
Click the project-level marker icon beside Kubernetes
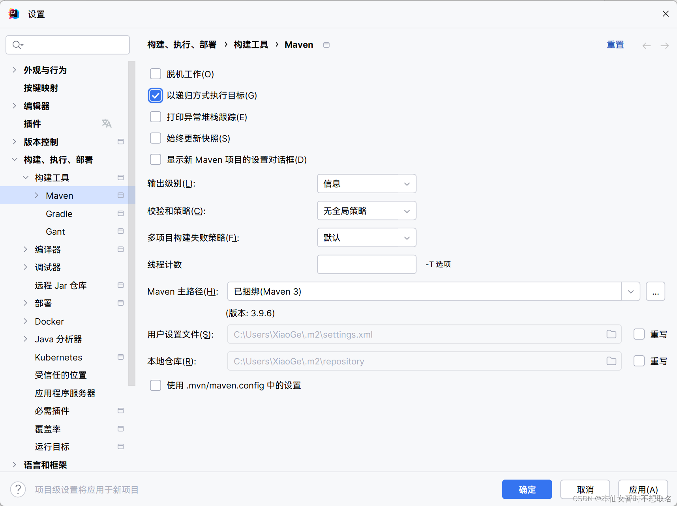pos(121,357)
